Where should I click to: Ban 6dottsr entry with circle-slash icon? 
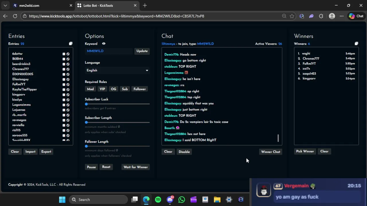pos(68,54)
